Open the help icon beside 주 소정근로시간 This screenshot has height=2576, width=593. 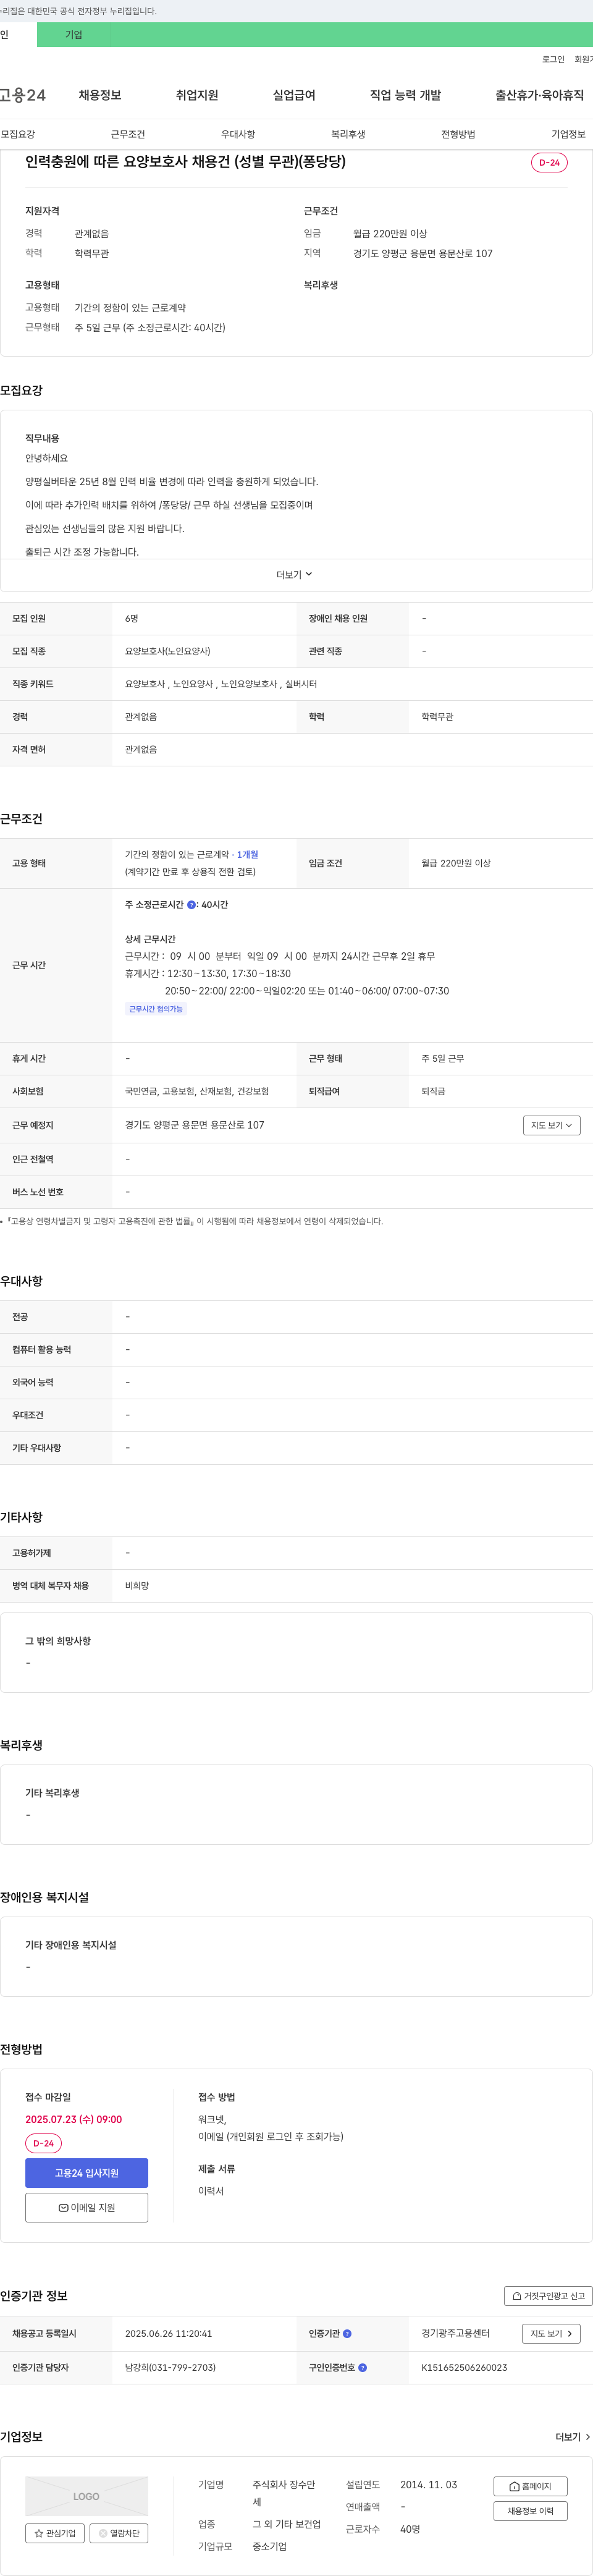pos(191,904)
